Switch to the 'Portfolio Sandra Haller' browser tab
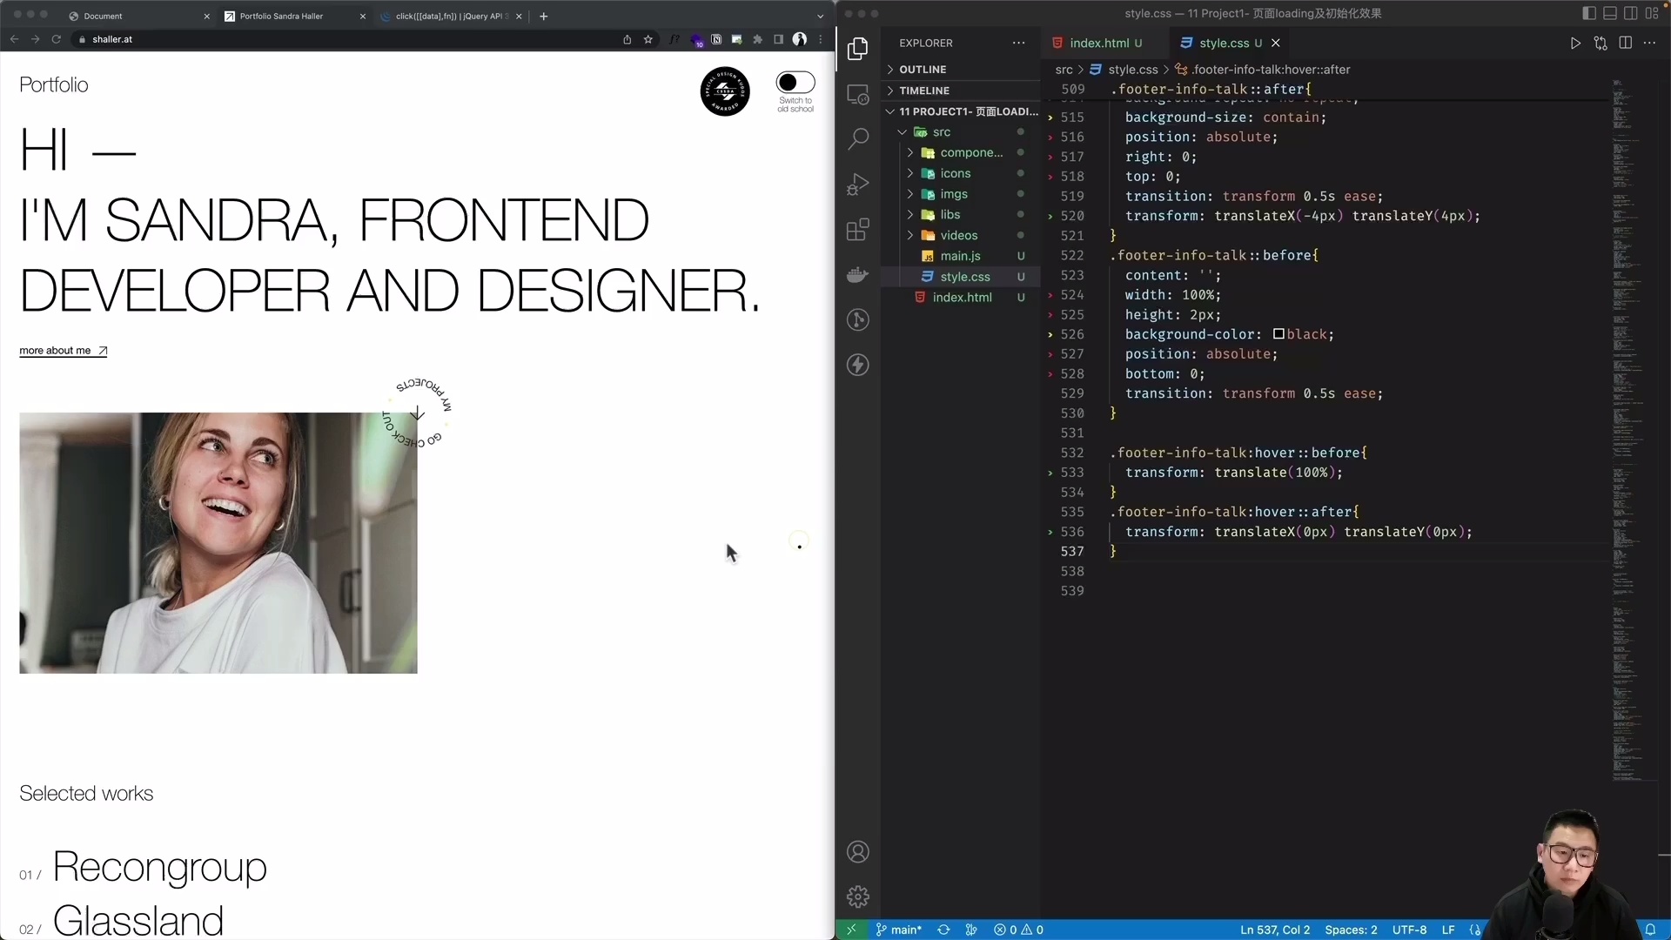Viewport: 1671px width, 940px height. pyautogui.click(x=283, y=17)
